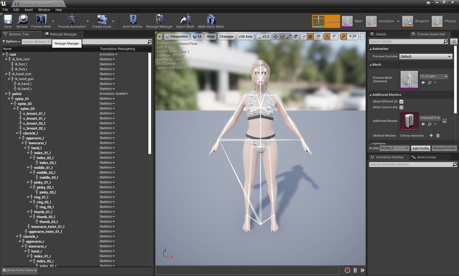
Task: Select the rotate gizmo in viewport toolbar
Action: [x=282, y=37]
